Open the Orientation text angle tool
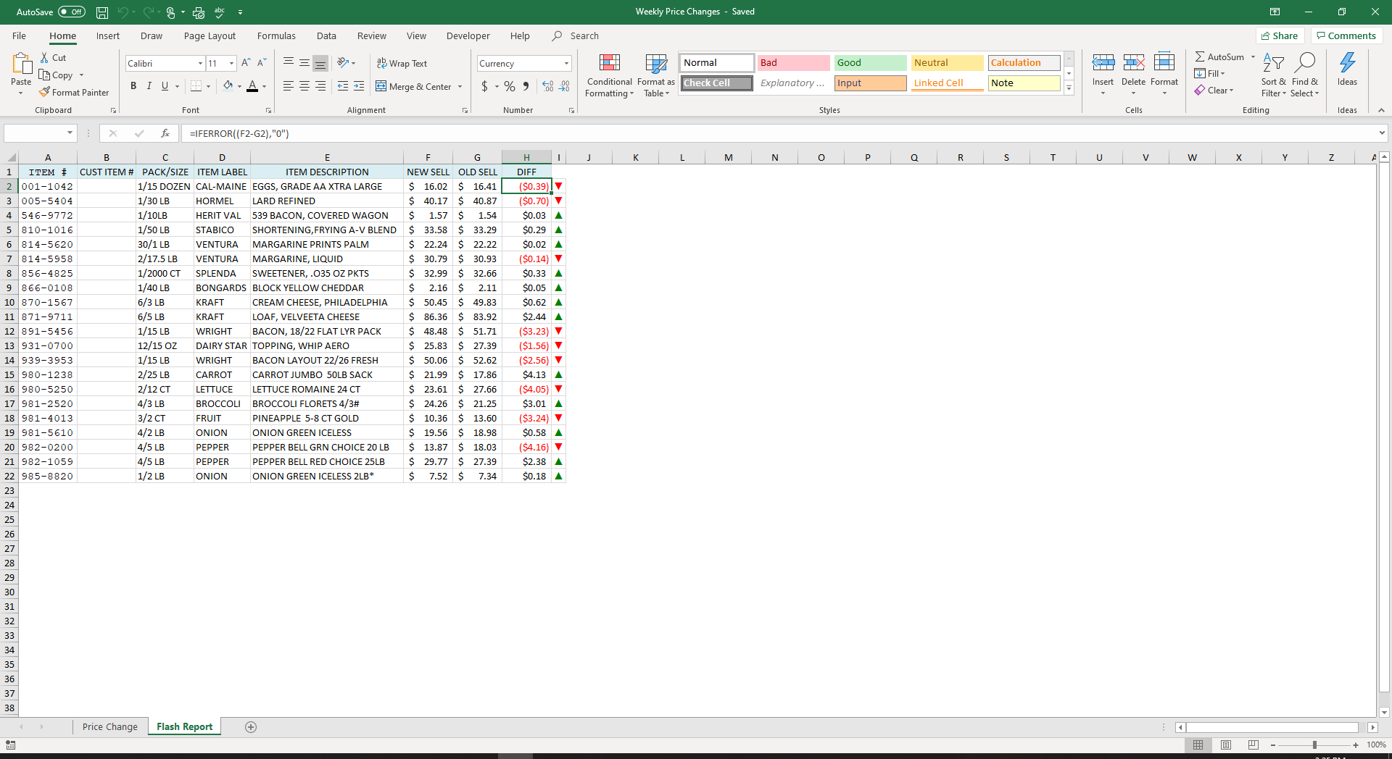The width and height of the screenshot is (1392, 759). [346, 63]
